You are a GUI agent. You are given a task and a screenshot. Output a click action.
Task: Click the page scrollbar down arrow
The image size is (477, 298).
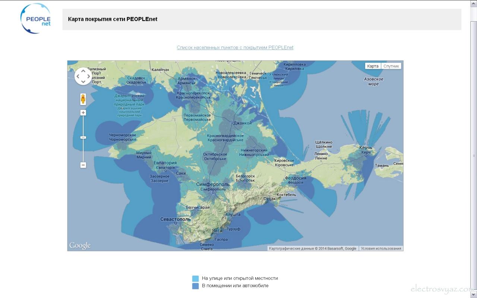coord(474,295)
